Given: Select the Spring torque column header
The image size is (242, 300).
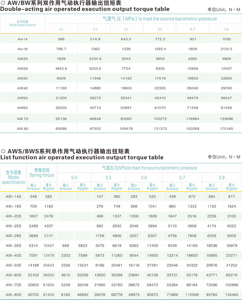Looking at the screenshot, I should coord(42,173).
